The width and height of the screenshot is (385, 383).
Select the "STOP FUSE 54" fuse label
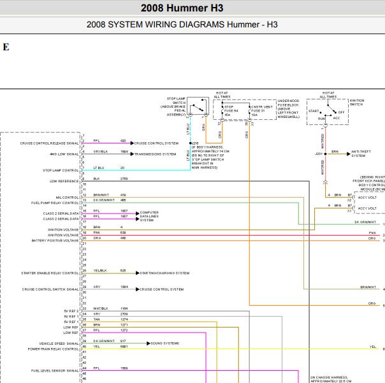click(231, 111)
